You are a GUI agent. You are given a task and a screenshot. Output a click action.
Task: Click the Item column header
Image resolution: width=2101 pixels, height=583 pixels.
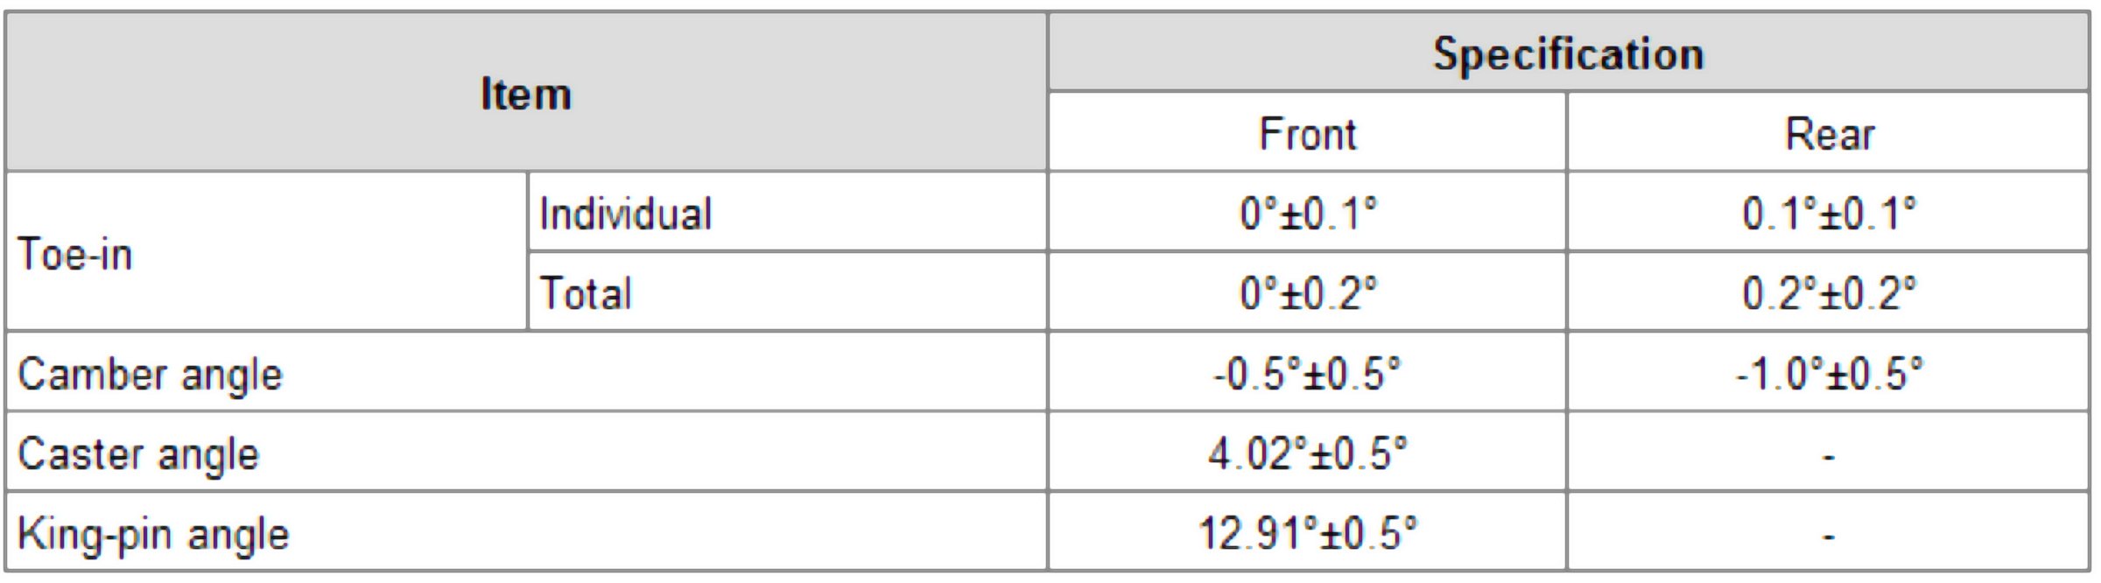point(525,93)
